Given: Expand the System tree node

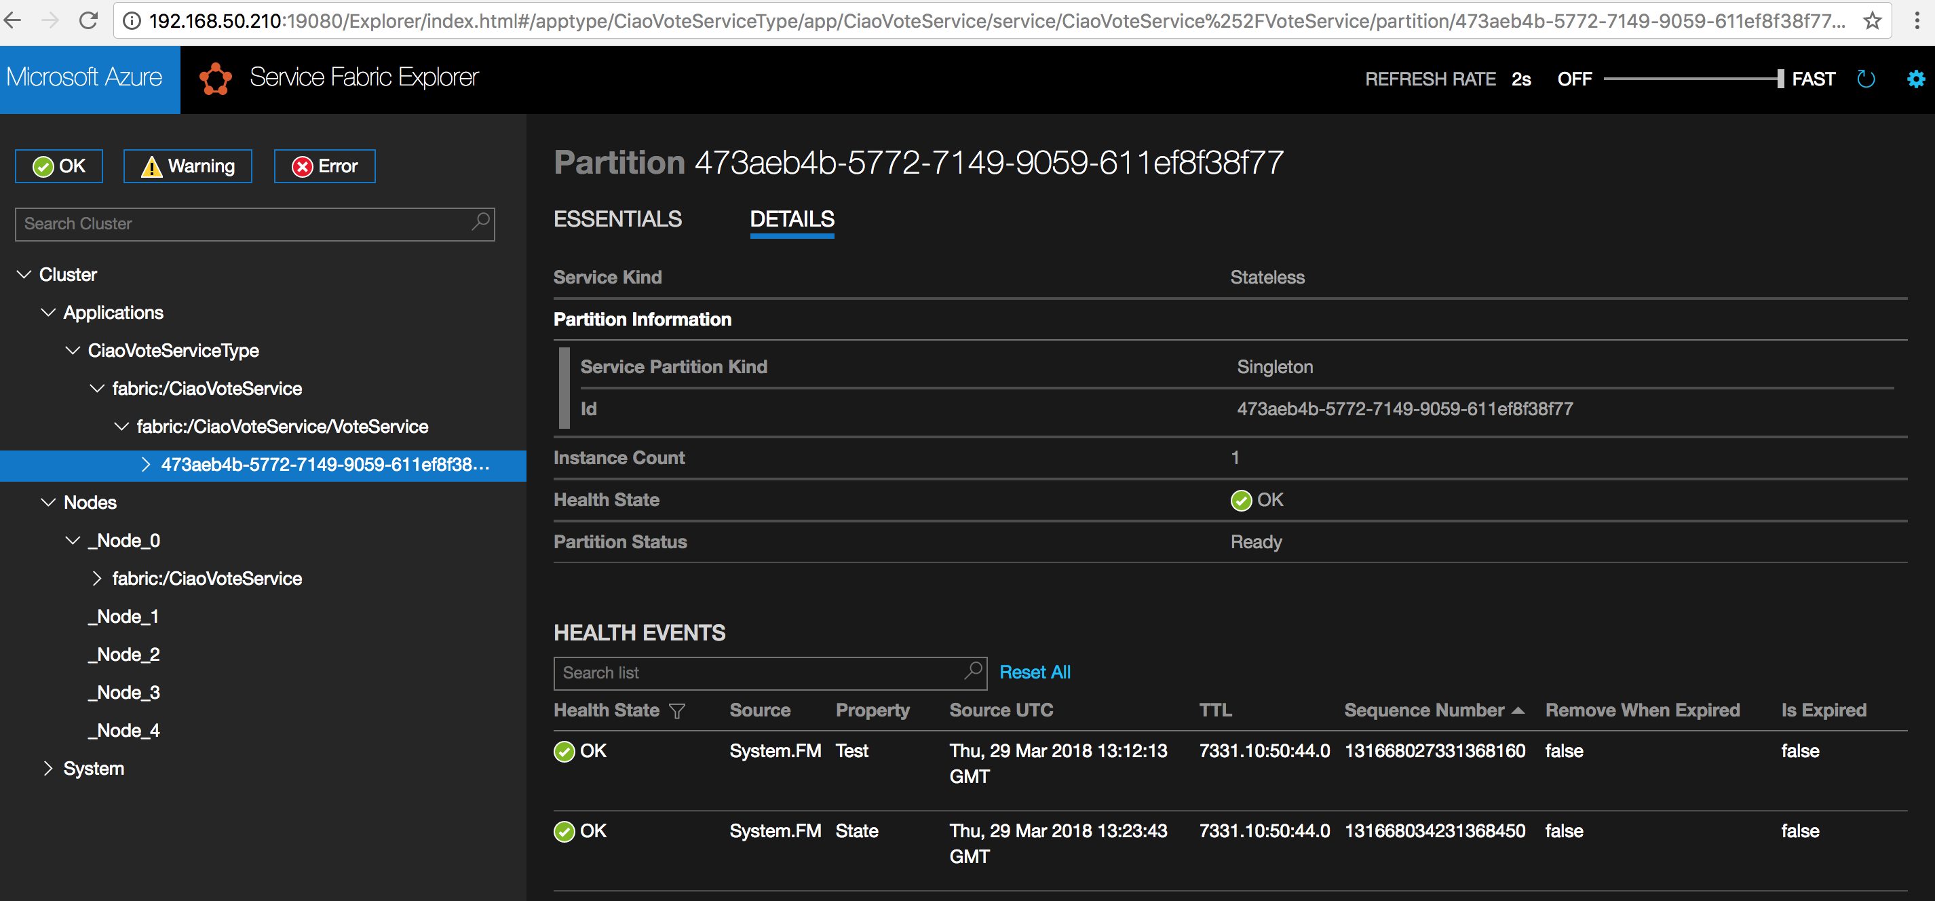Looking at the screenshot, I should pyautogui.click(x=48, y=769).
